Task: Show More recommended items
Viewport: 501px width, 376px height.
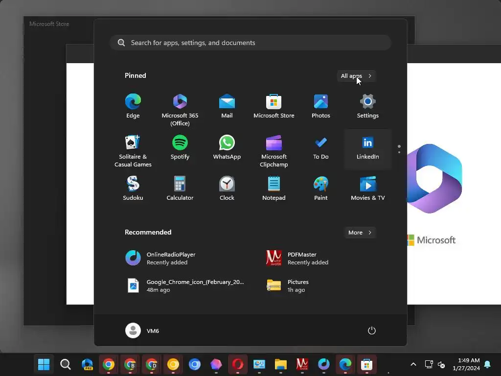Action: [x=360, y=233]
